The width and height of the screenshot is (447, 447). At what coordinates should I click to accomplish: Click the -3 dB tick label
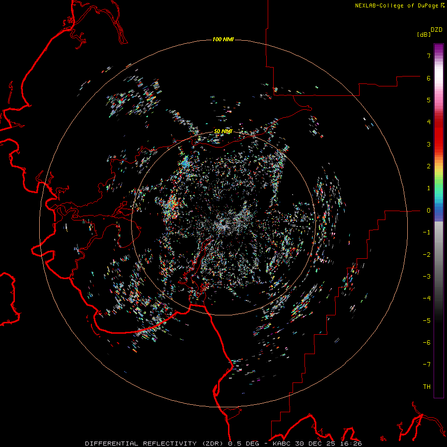click(x=427, y=277)
